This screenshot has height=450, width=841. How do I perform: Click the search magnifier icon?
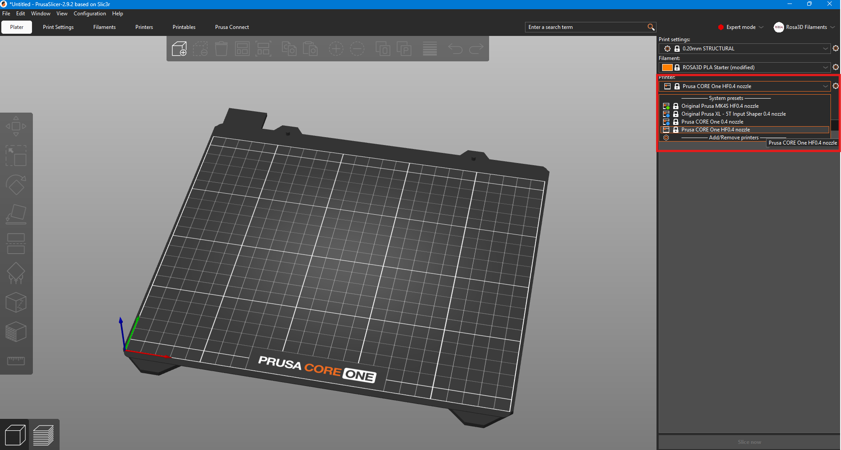click(x=651, y=27)
